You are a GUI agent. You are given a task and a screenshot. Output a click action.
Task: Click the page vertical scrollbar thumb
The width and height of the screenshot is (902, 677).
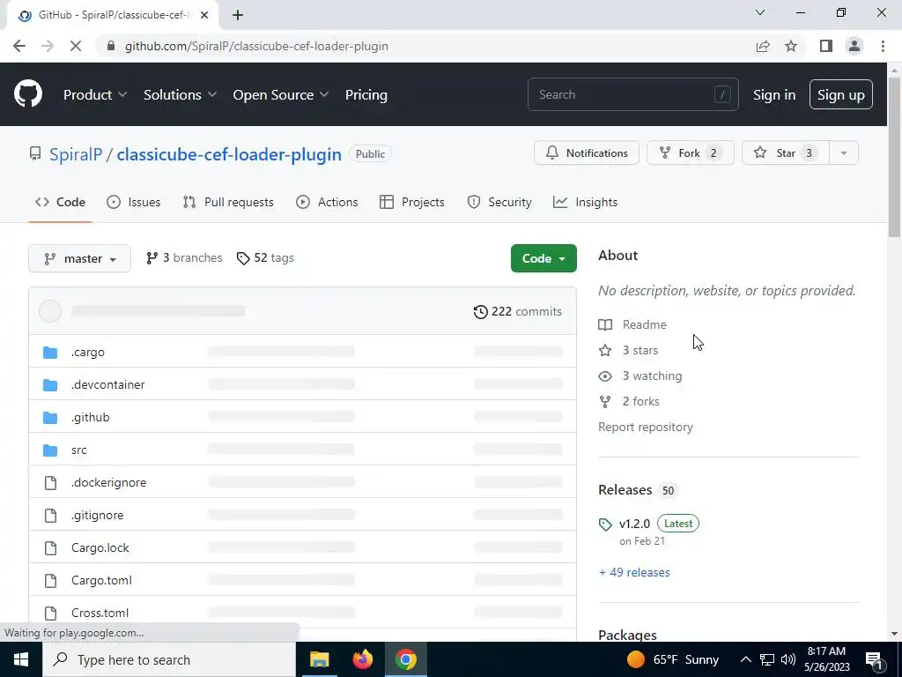click(894, 155)
